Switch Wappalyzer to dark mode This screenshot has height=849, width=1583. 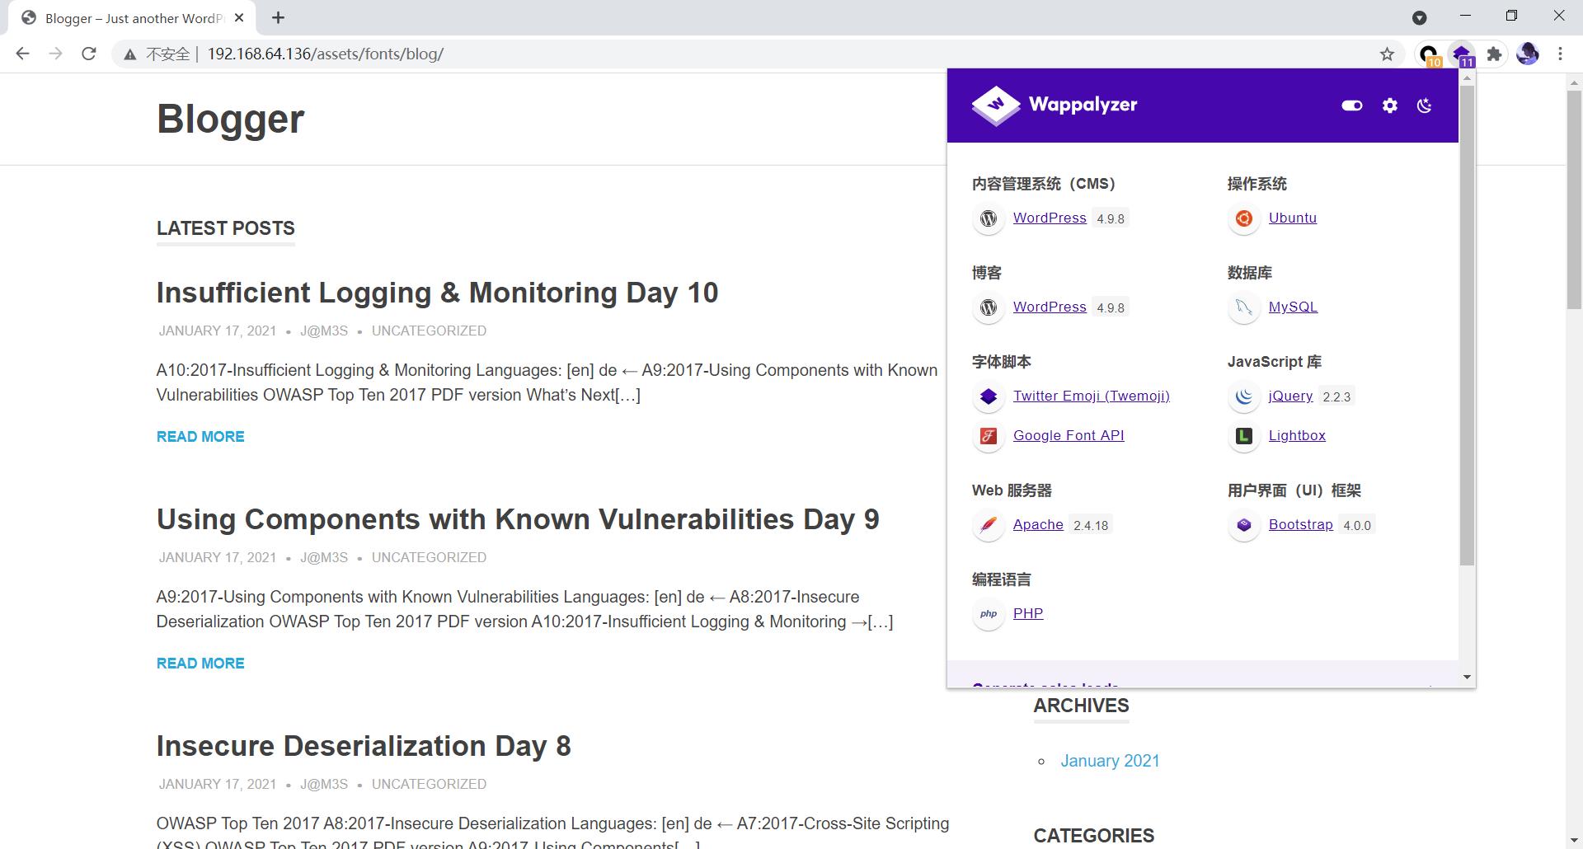coord(1425,106)
